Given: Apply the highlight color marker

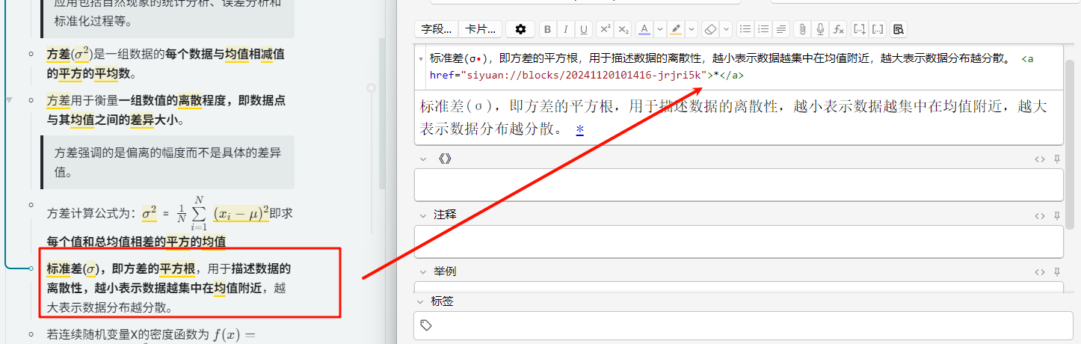Looking at the screenshot, I should [676, 29].
